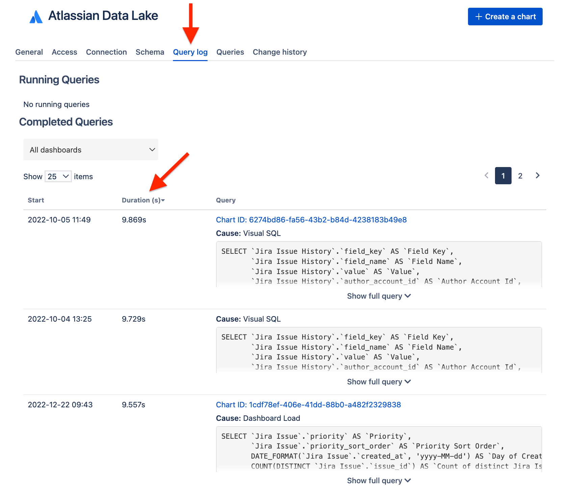Screen dimensions: 572x490
Task: Switch to the Access tab
Action: (x=64, y=52)
